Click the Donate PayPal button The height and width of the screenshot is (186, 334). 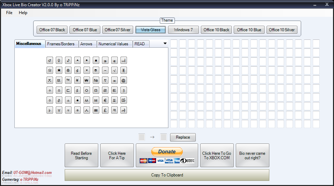click(167, 155)
